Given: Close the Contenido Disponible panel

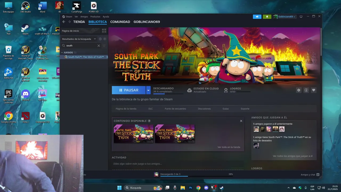Looking at the screenshot, I should point(241,121).
